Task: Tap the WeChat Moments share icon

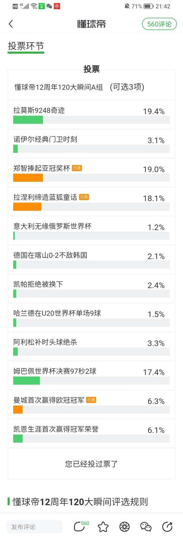Action: coord(125,527)
